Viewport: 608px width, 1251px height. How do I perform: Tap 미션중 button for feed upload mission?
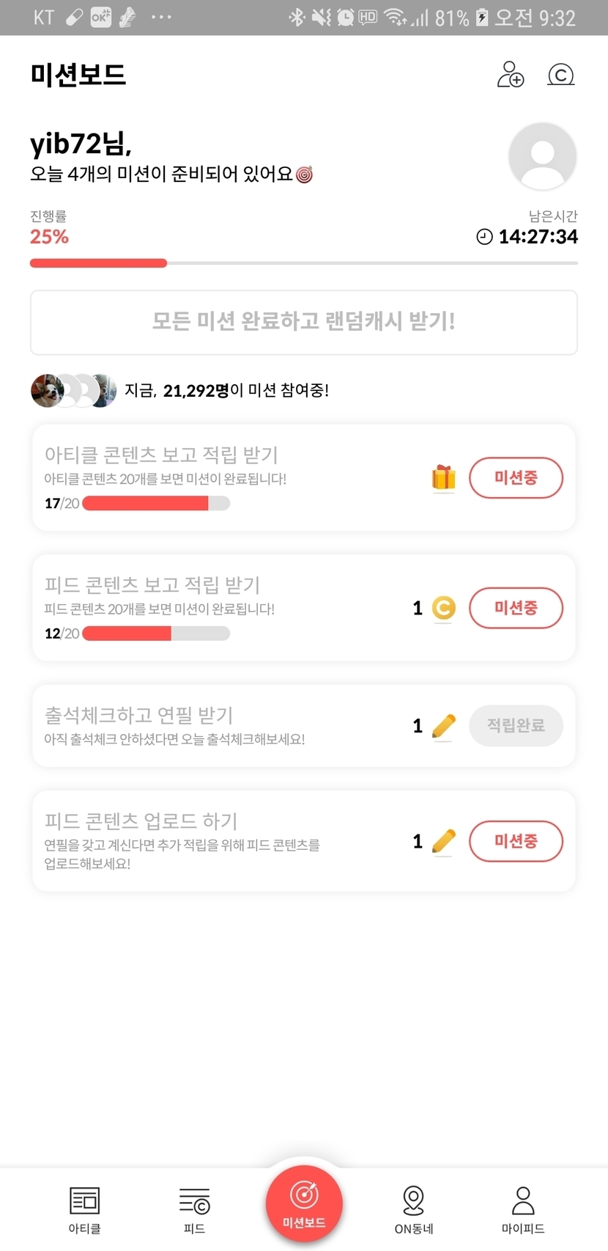click(516, 841)
